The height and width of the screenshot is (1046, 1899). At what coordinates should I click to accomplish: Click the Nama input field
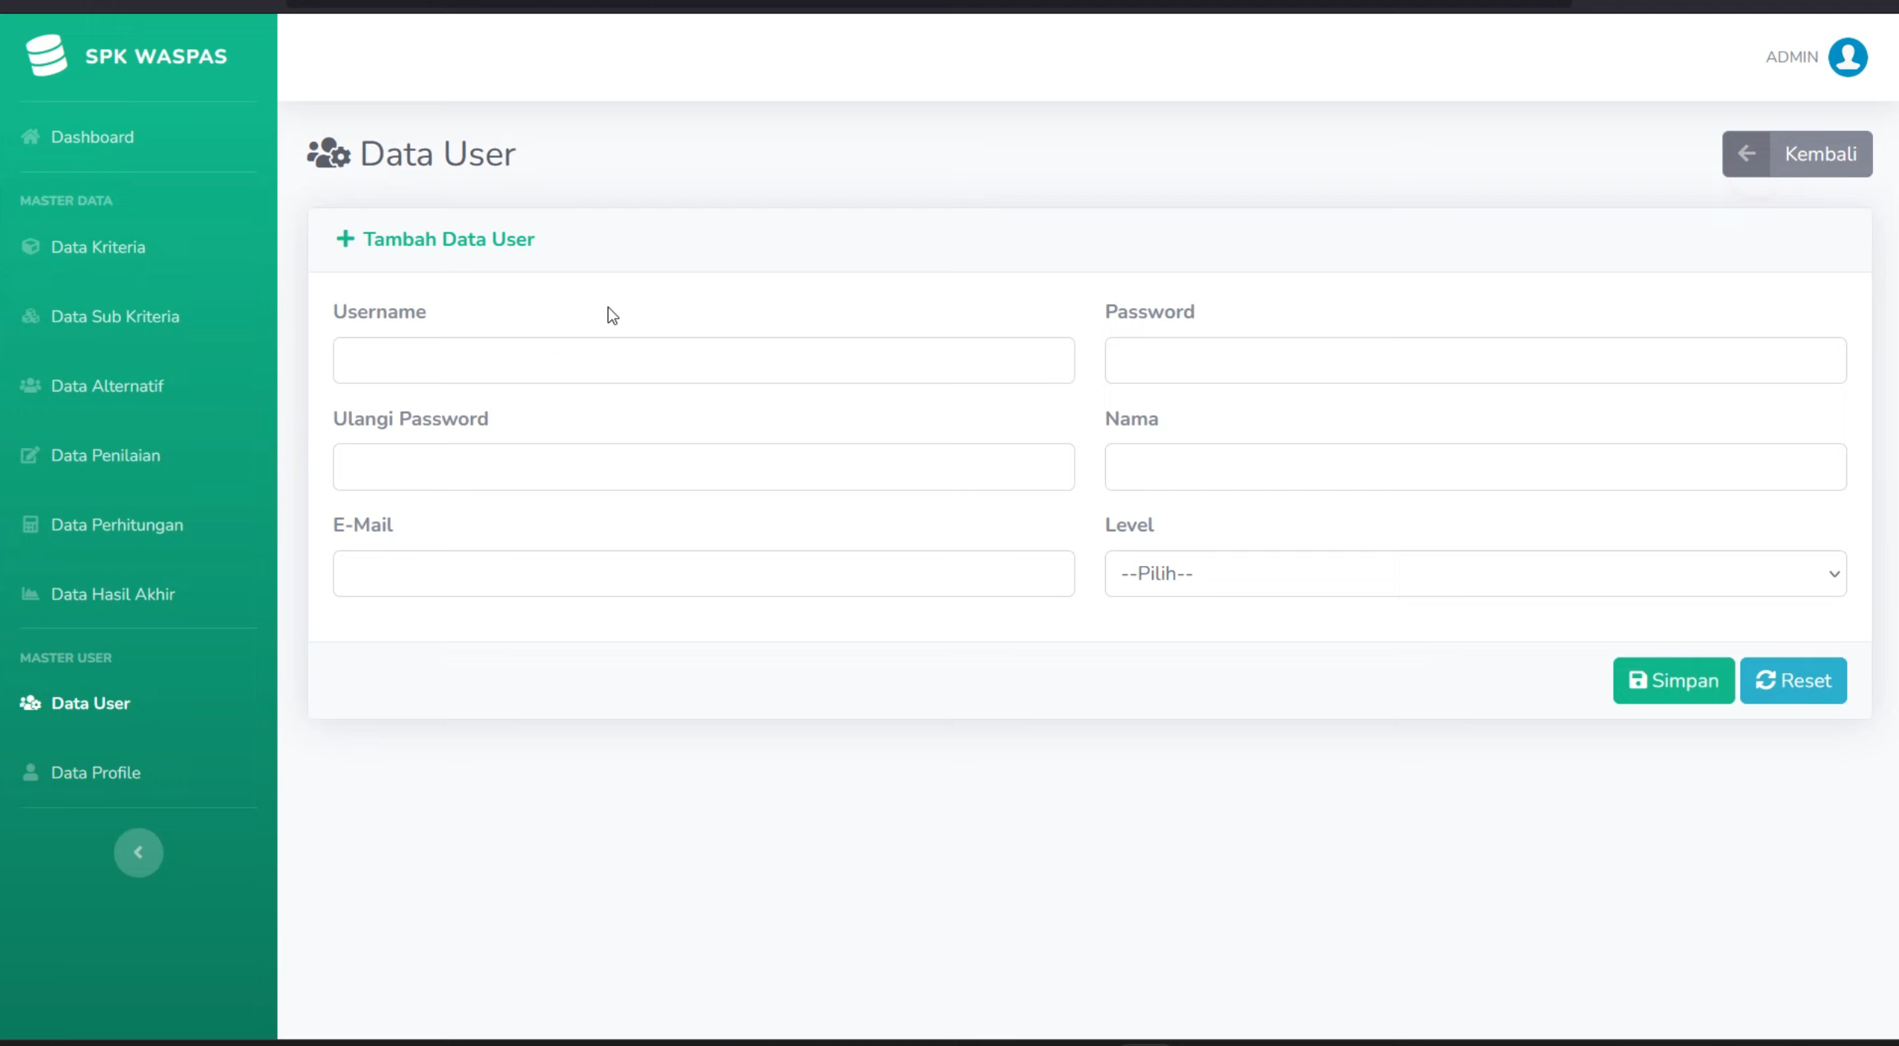1476,467
